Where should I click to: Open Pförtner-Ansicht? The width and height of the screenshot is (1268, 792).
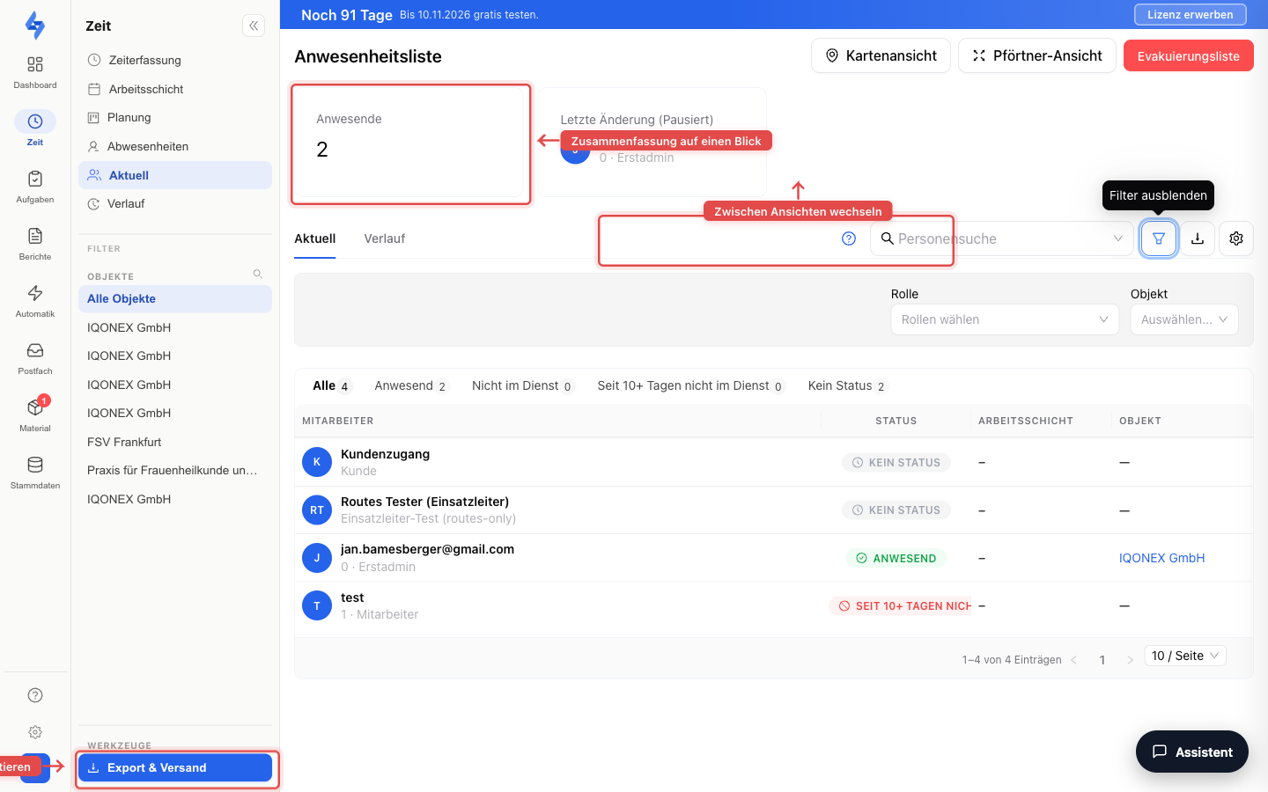[x=1037, y=55]
